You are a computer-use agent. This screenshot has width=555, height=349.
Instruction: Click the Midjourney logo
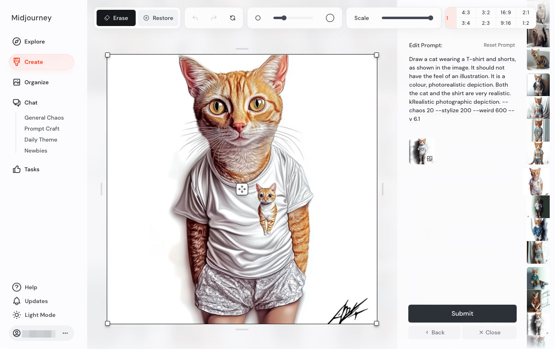(x=31, y=18)
